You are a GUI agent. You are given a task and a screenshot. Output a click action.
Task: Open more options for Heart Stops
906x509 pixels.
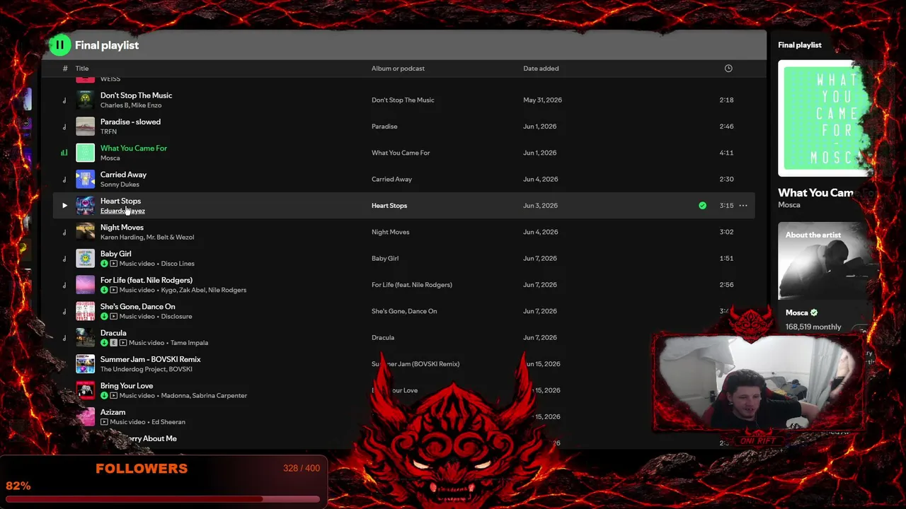(743, 206)
